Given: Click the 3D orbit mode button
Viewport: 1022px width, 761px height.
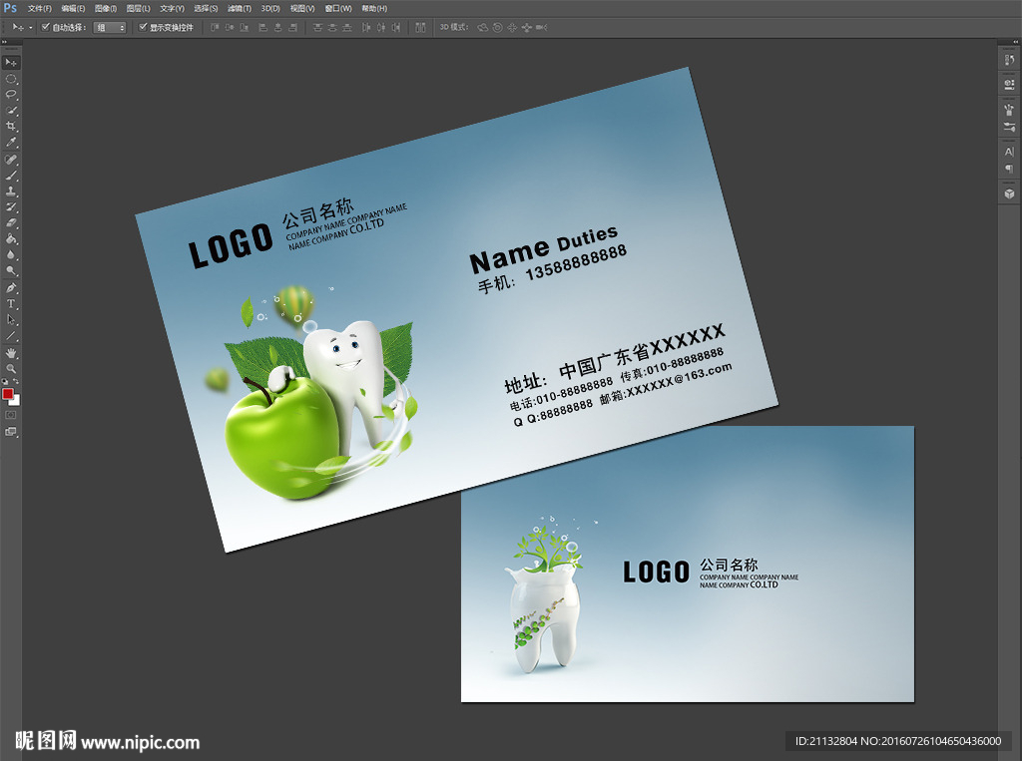Looking at the screenshot, I should pyautogui.click(x=483, y=27).
